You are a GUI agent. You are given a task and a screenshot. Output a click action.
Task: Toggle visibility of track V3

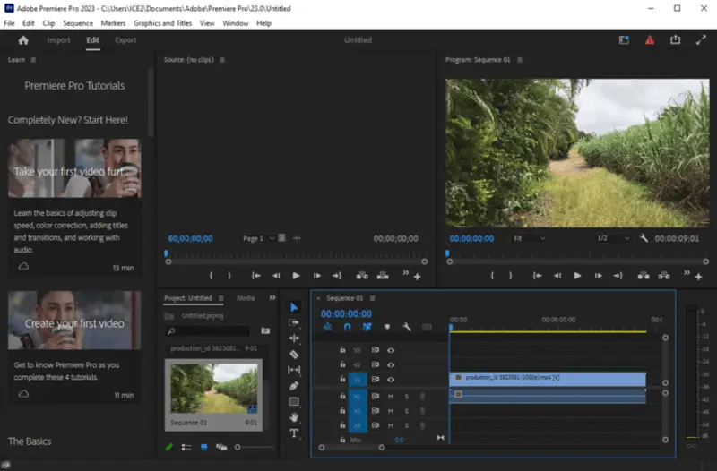point(391,350)
